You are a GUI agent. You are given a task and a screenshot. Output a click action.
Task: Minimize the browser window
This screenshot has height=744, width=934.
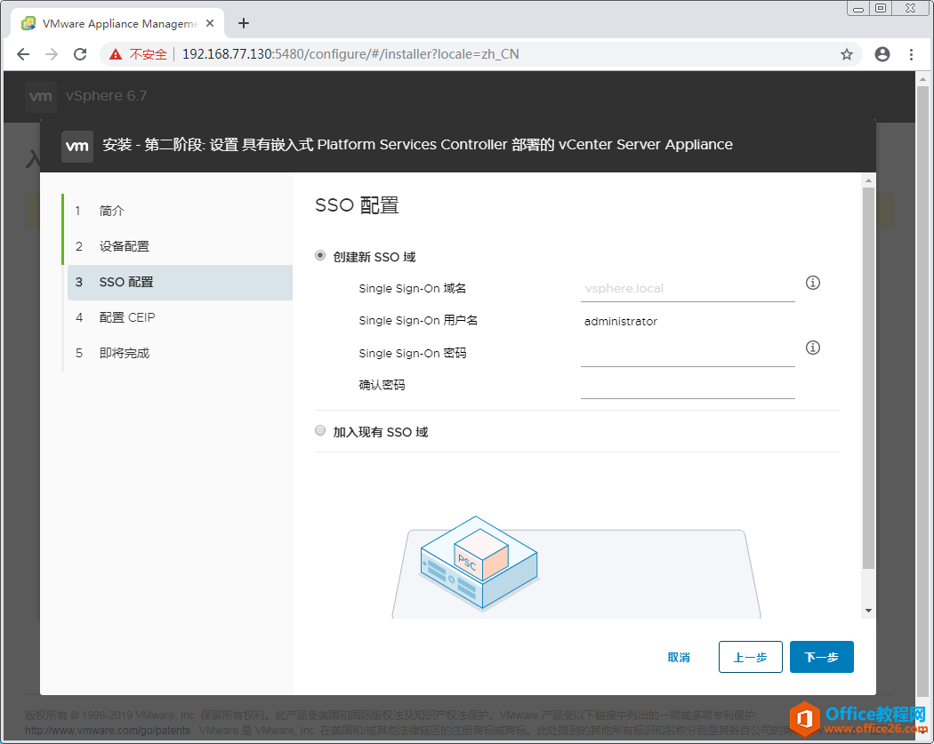858,8
